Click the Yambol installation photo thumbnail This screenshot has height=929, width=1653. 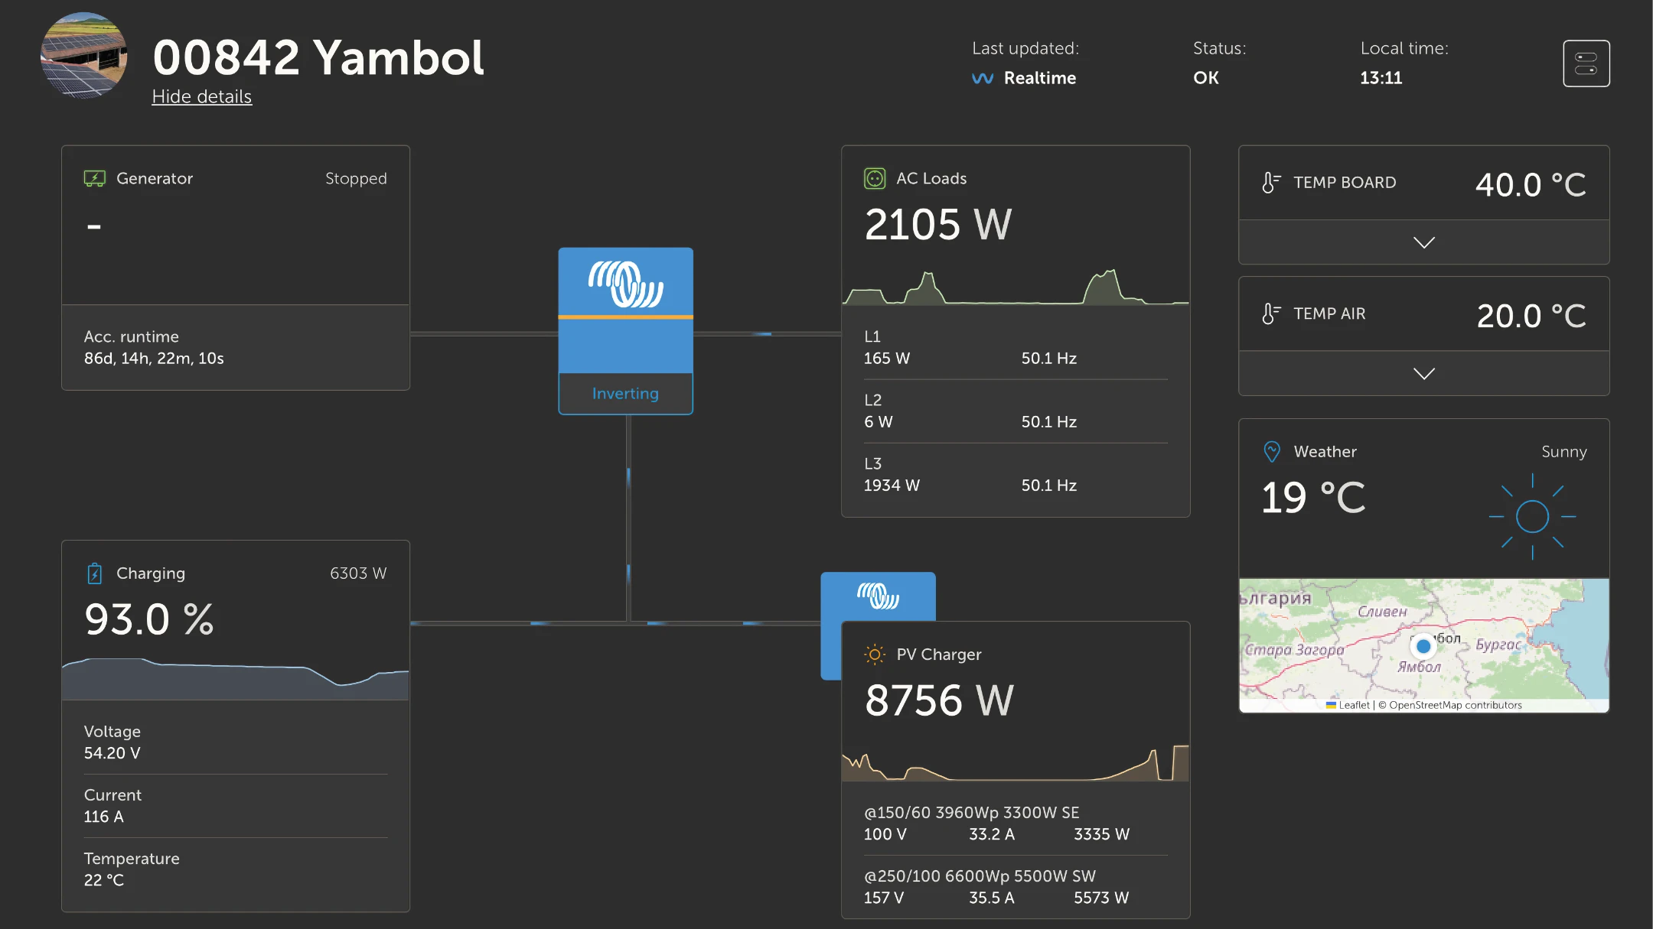pyautogui.click(x=84, y=55)
